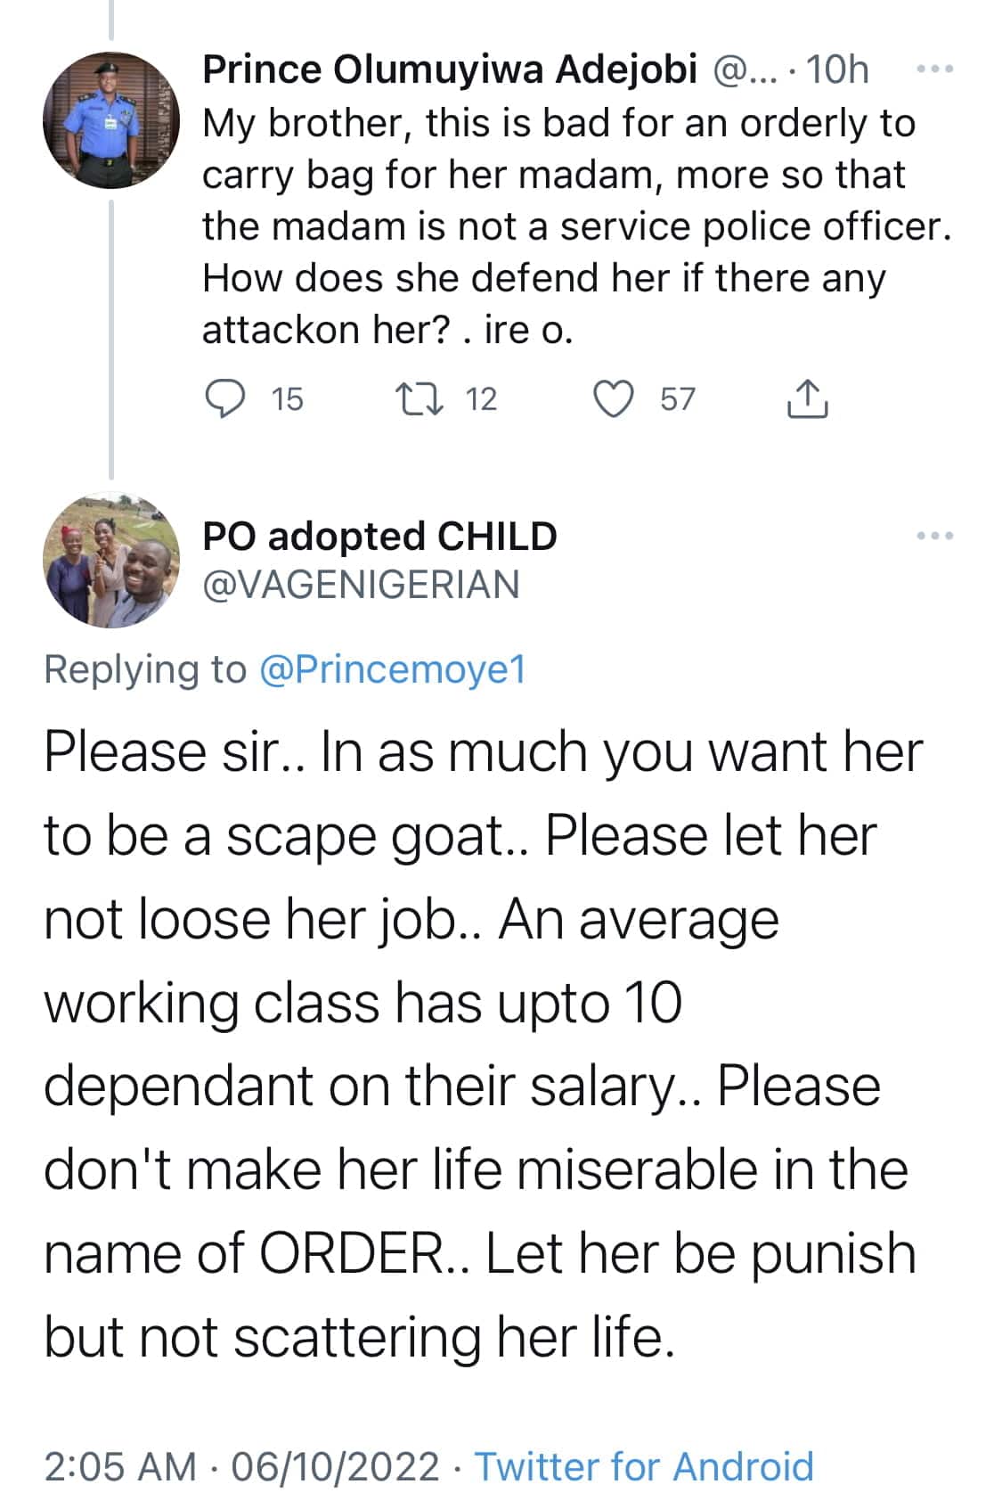Follow the @Princemoye1 mention link
This screenshot has height=1501, width=1002.
coord(393,668)
